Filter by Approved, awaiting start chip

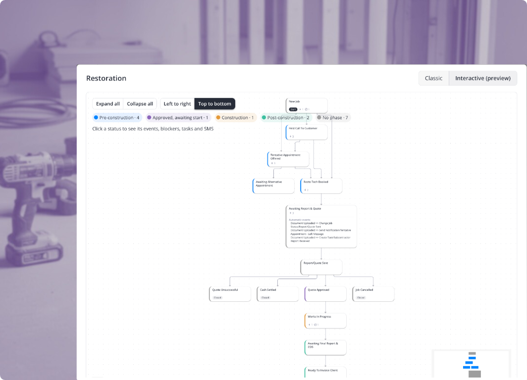(178, 117)
